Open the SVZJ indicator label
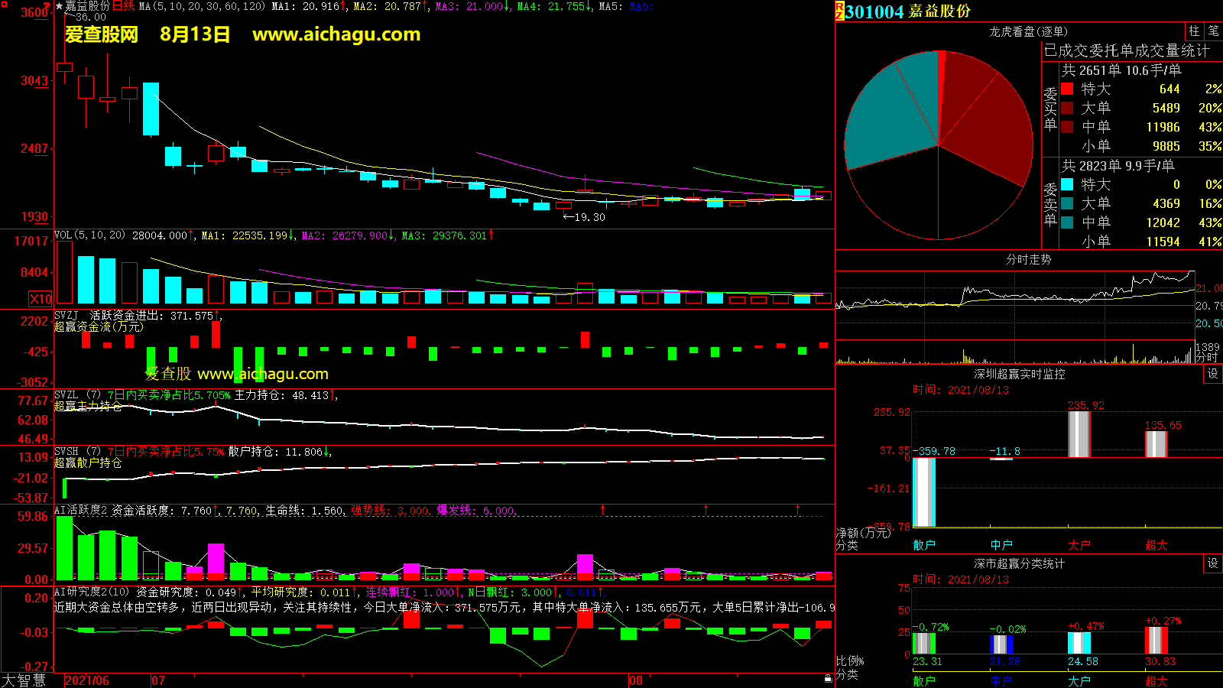 pos(67,315)
